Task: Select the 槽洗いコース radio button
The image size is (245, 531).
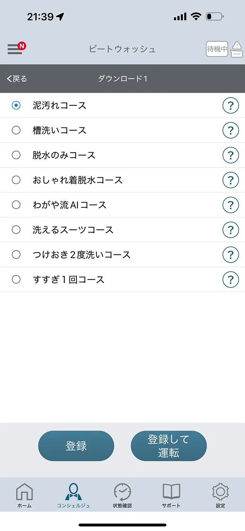Action: coord(16,130)
